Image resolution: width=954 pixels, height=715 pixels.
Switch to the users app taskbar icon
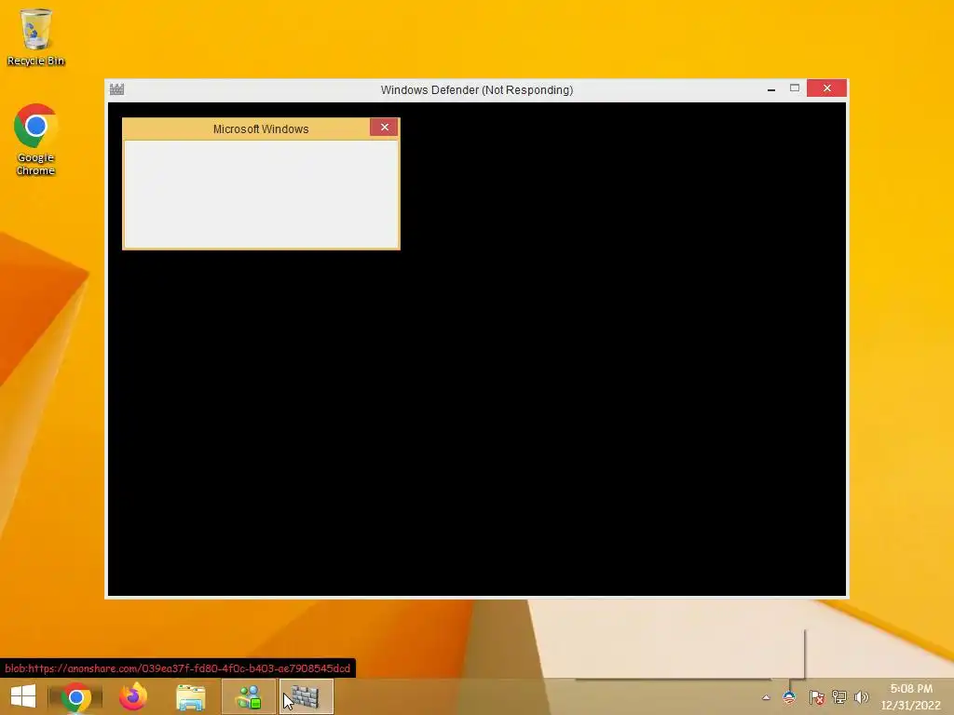(248, 696)
